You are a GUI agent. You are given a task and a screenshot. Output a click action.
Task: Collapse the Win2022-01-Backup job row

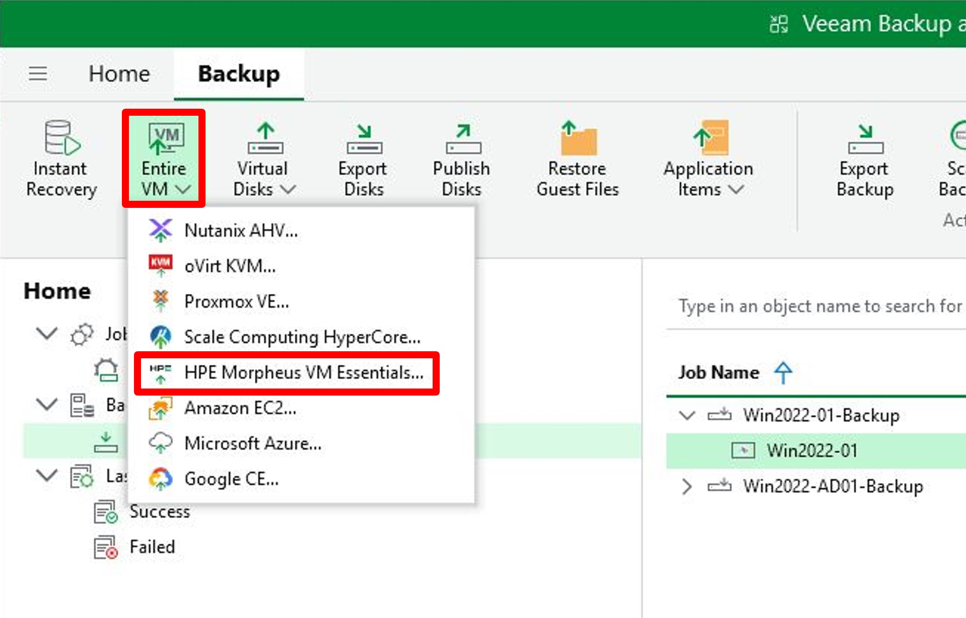(x=687, y=415)
